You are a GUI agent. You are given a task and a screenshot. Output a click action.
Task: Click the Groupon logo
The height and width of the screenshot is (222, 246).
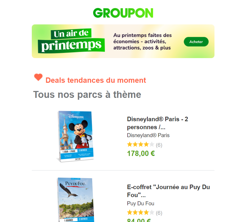(123, 13)
